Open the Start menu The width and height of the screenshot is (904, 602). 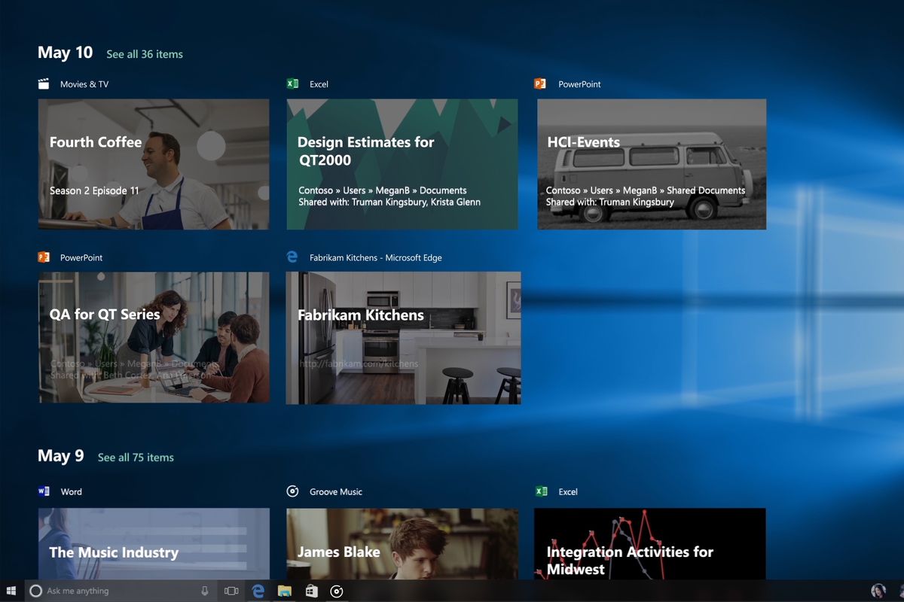click(11, 591)
